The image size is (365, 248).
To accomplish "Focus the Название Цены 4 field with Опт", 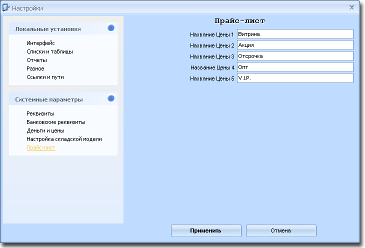I will point(295,67).
